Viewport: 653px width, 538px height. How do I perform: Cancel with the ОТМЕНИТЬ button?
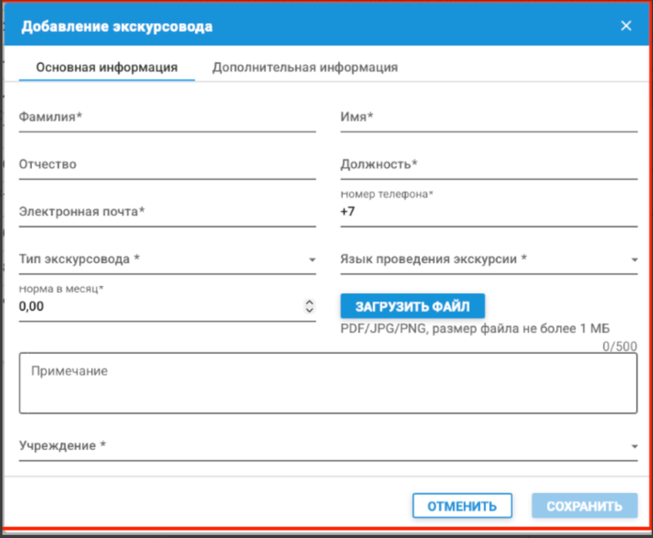pos(462,506)
